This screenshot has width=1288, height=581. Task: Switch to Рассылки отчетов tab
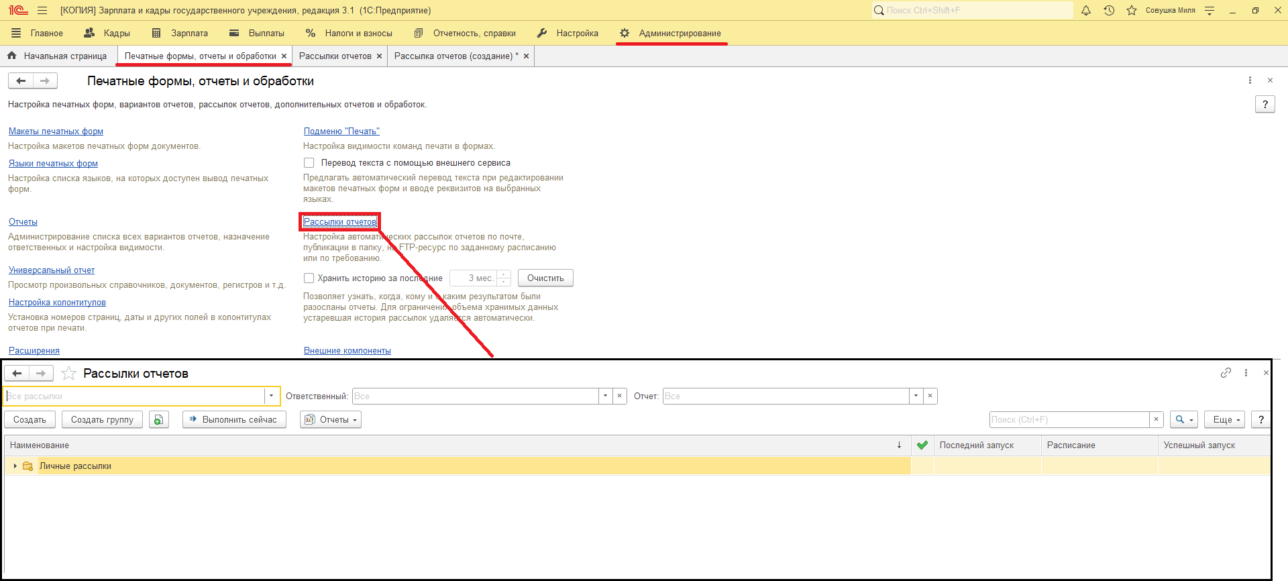[x=335, y=56]
